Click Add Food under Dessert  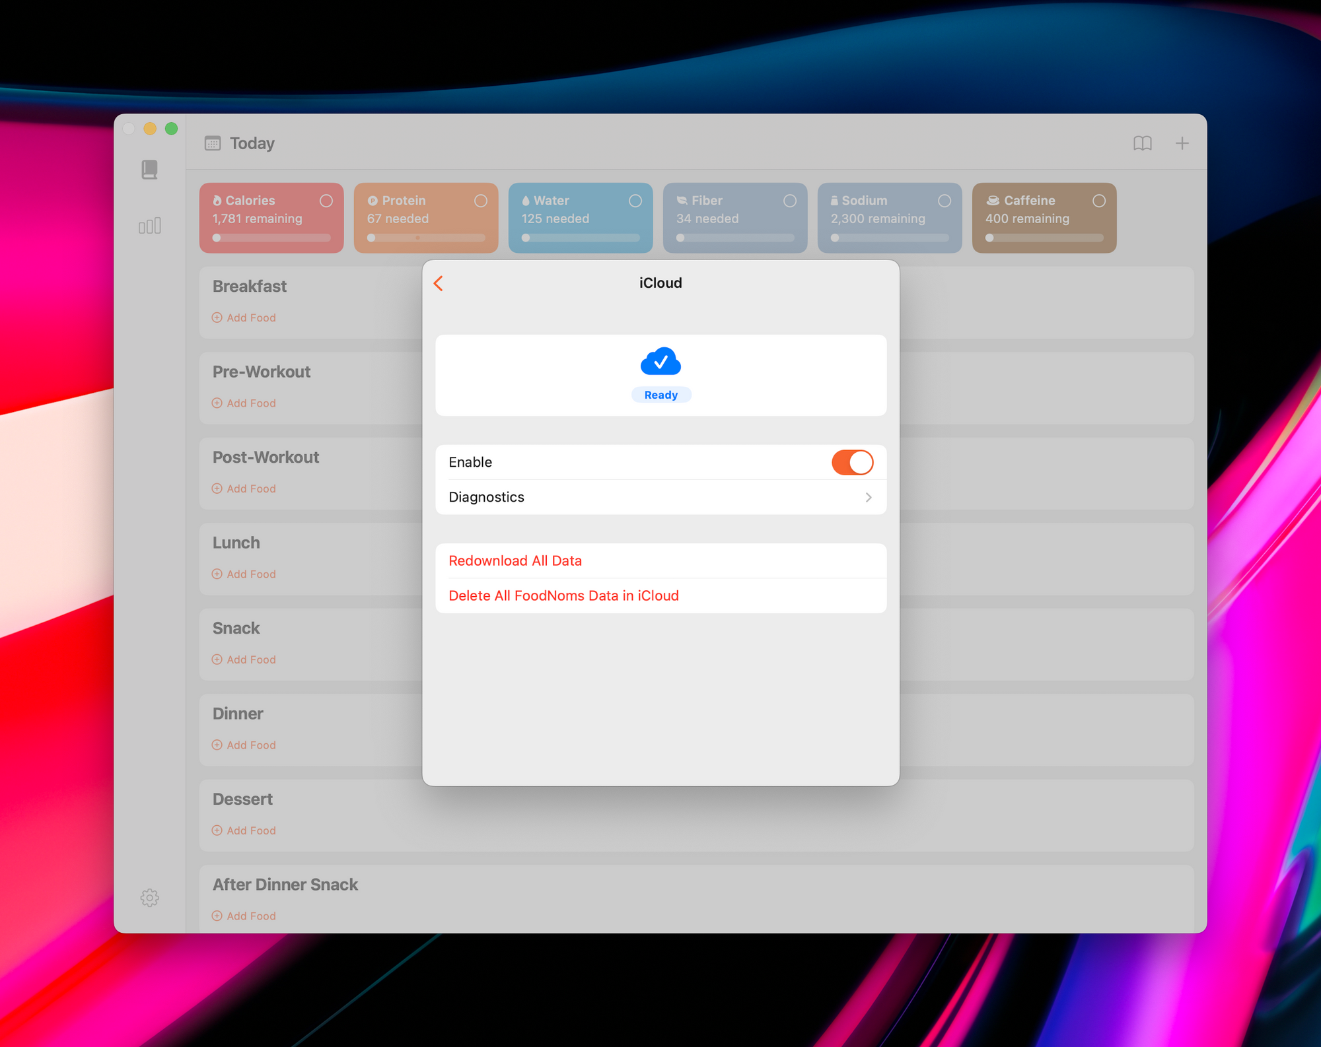coord(244,830)
